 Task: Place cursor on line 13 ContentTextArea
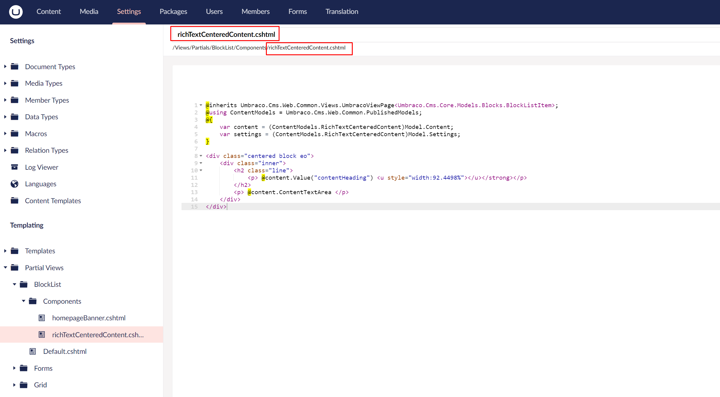tap(291, 192)
